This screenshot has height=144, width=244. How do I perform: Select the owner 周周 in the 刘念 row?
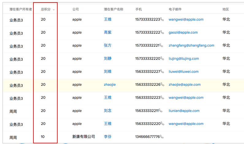[13, 112]
